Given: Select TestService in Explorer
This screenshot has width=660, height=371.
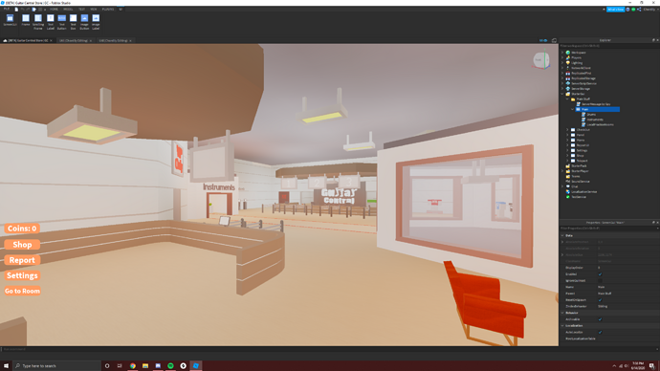Looking at the screenshot, I should click(x=579, y=197).
